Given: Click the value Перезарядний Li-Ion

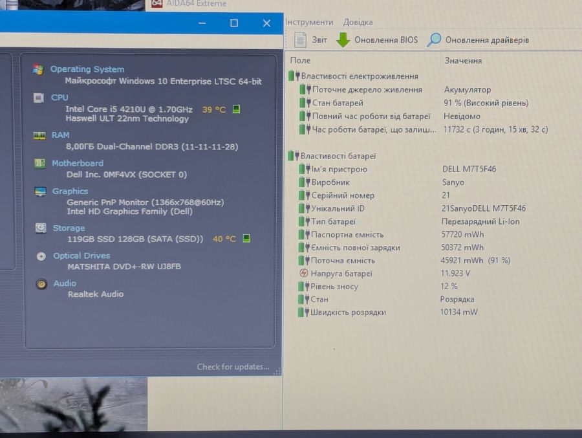Looking at the screenshot, I should tap(480, 221).
